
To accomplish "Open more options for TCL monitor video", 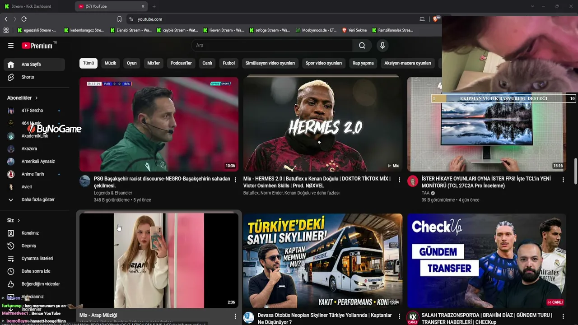I will (x=563, y=180).
